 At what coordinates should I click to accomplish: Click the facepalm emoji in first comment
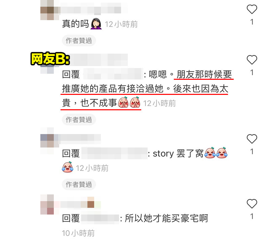click(96, 23)
